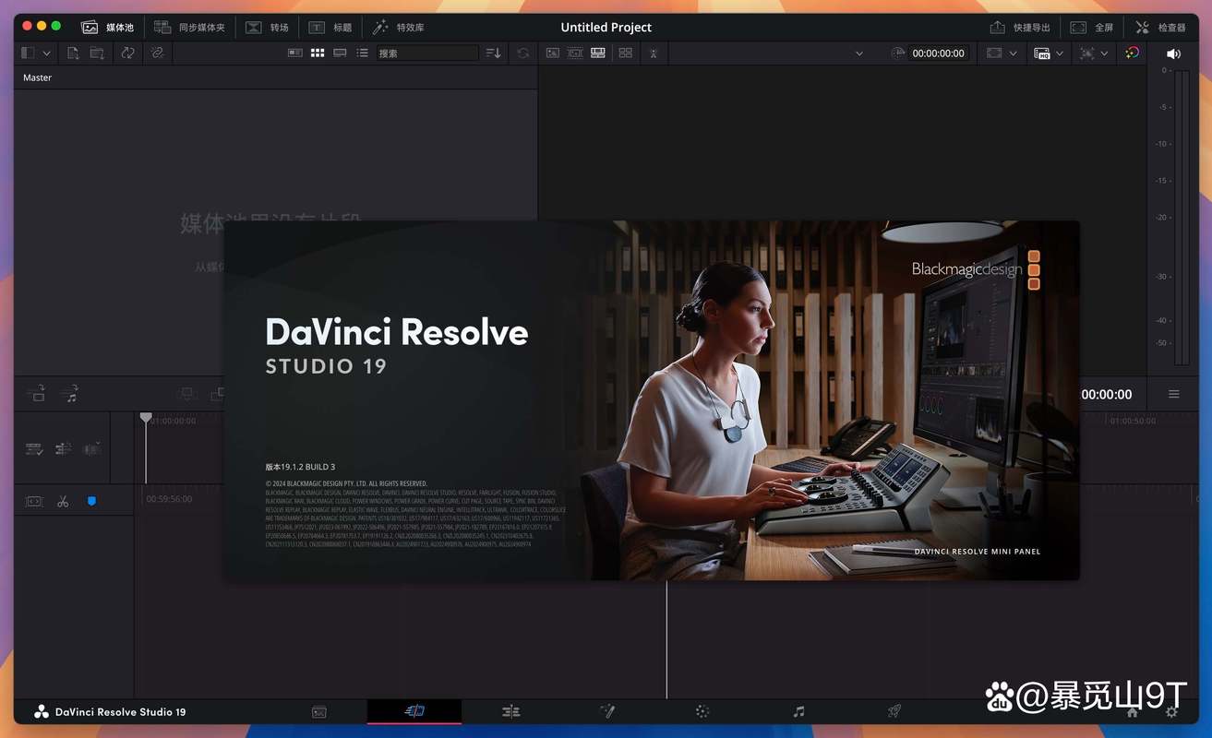Switch media pool to thumbnail grid view
The image size is (1212, 738).
tap(318, 54)
